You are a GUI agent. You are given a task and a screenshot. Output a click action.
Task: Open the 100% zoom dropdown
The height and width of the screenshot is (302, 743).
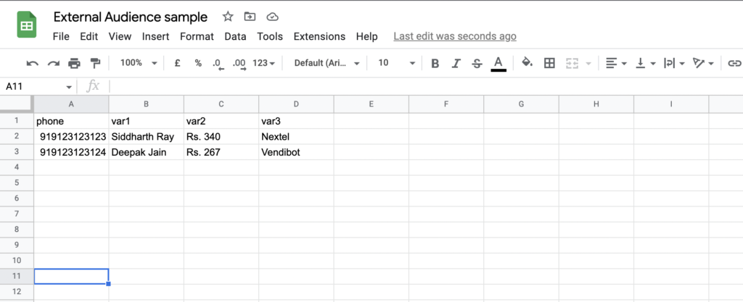139,63
